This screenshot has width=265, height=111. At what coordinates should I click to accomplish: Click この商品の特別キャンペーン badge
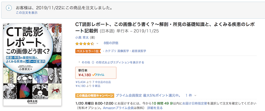pos(95,95)
